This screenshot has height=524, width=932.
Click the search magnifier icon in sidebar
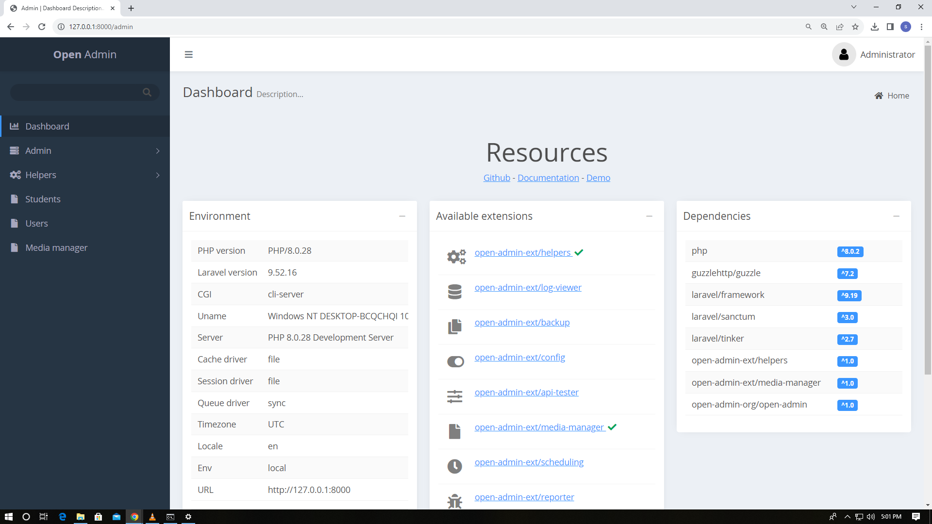[147, 92]
